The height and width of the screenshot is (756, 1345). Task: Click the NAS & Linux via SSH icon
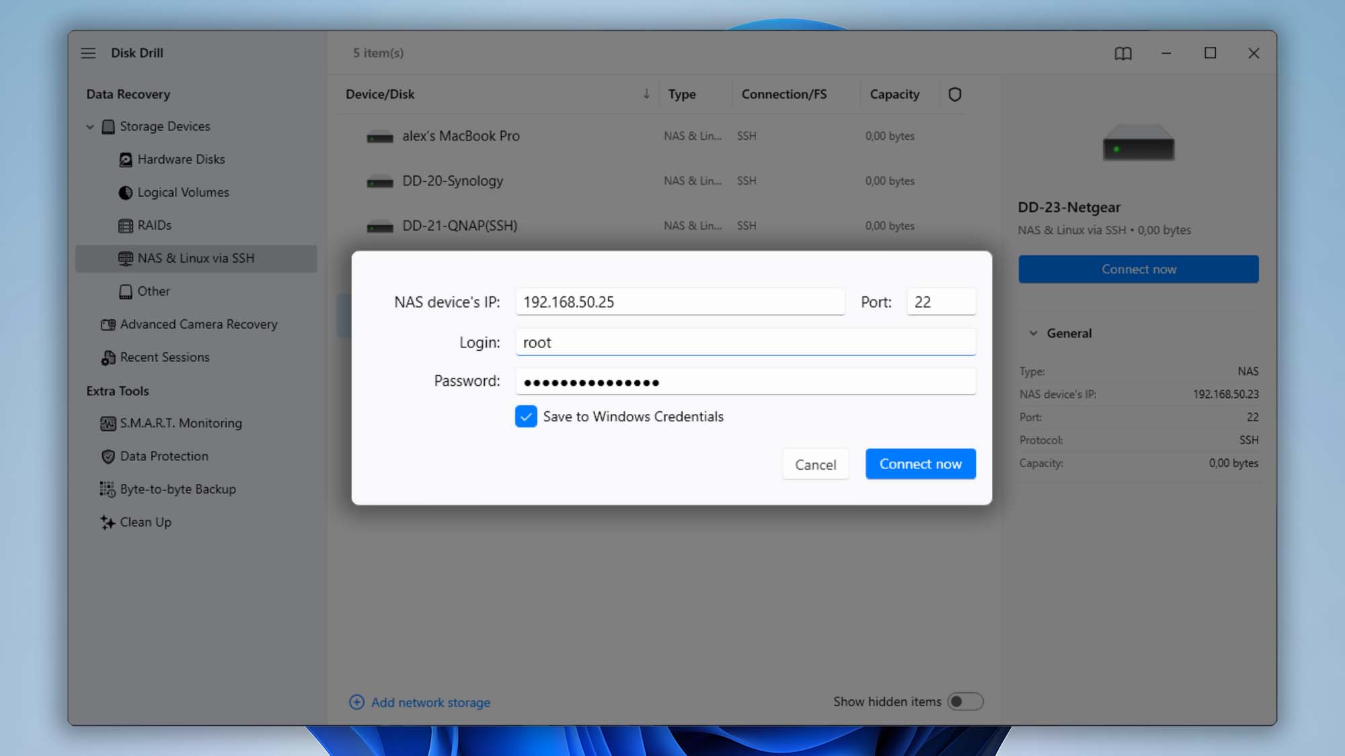125,259
